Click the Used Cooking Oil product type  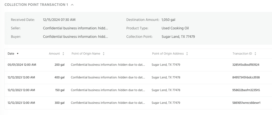175,28
